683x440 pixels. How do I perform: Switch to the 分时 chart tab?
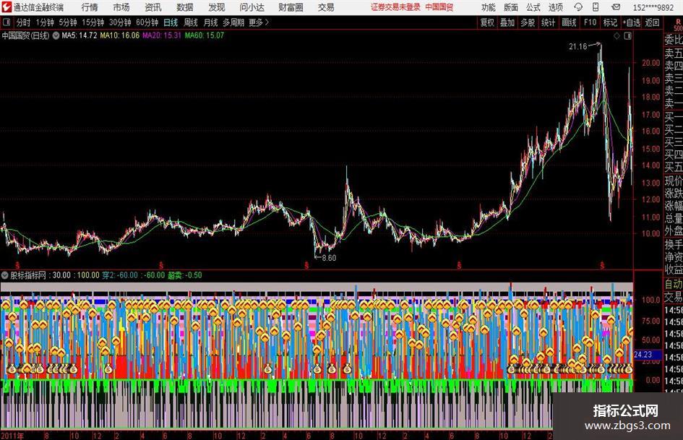point(24,22)
